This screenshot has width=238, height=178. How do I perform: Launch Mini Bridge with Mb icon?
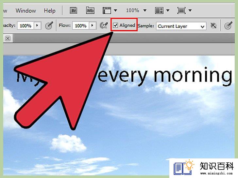tap(90, 10)
